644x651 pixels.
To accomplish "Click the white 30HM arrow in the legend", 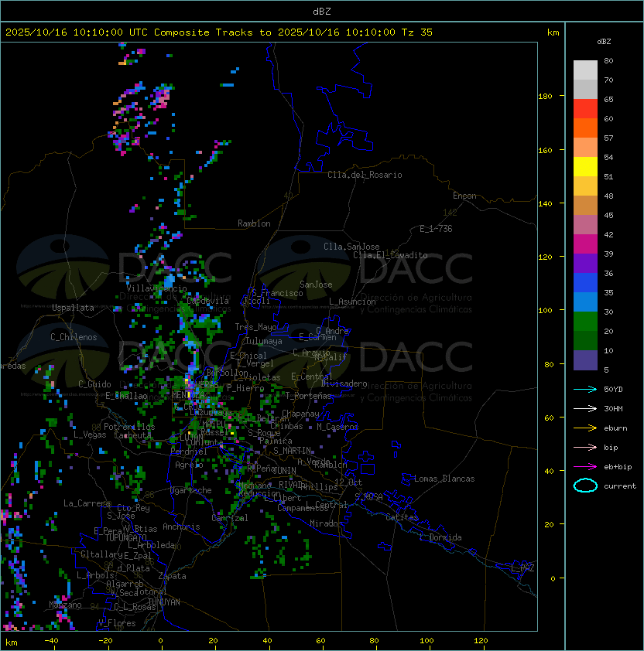I will (x=585, y=408).
